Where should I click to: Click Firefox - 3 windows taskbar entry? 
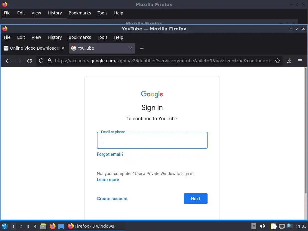tap(96, 226)
